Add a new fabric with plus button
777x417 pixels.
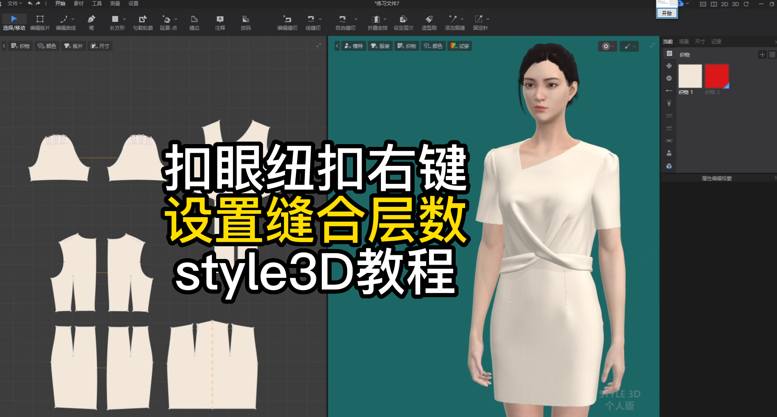coord(762,55)
